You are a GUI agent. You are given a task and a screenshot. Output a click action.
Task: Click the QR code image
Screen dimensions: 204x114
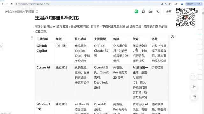click(x=186, y=17)
